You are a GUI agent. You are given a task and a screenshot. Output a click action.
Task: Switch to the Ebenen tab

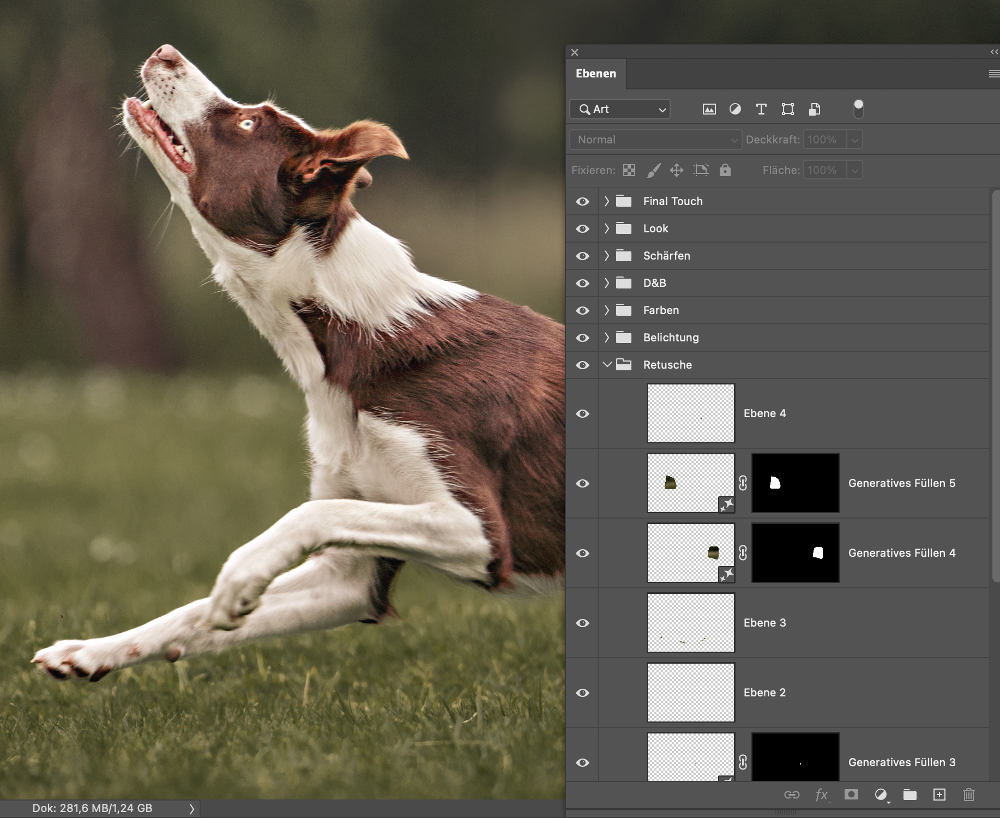(595, 74)
